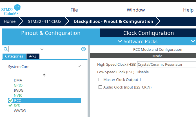
Task: Open the Window menu
Action: [x=136, y=10]
